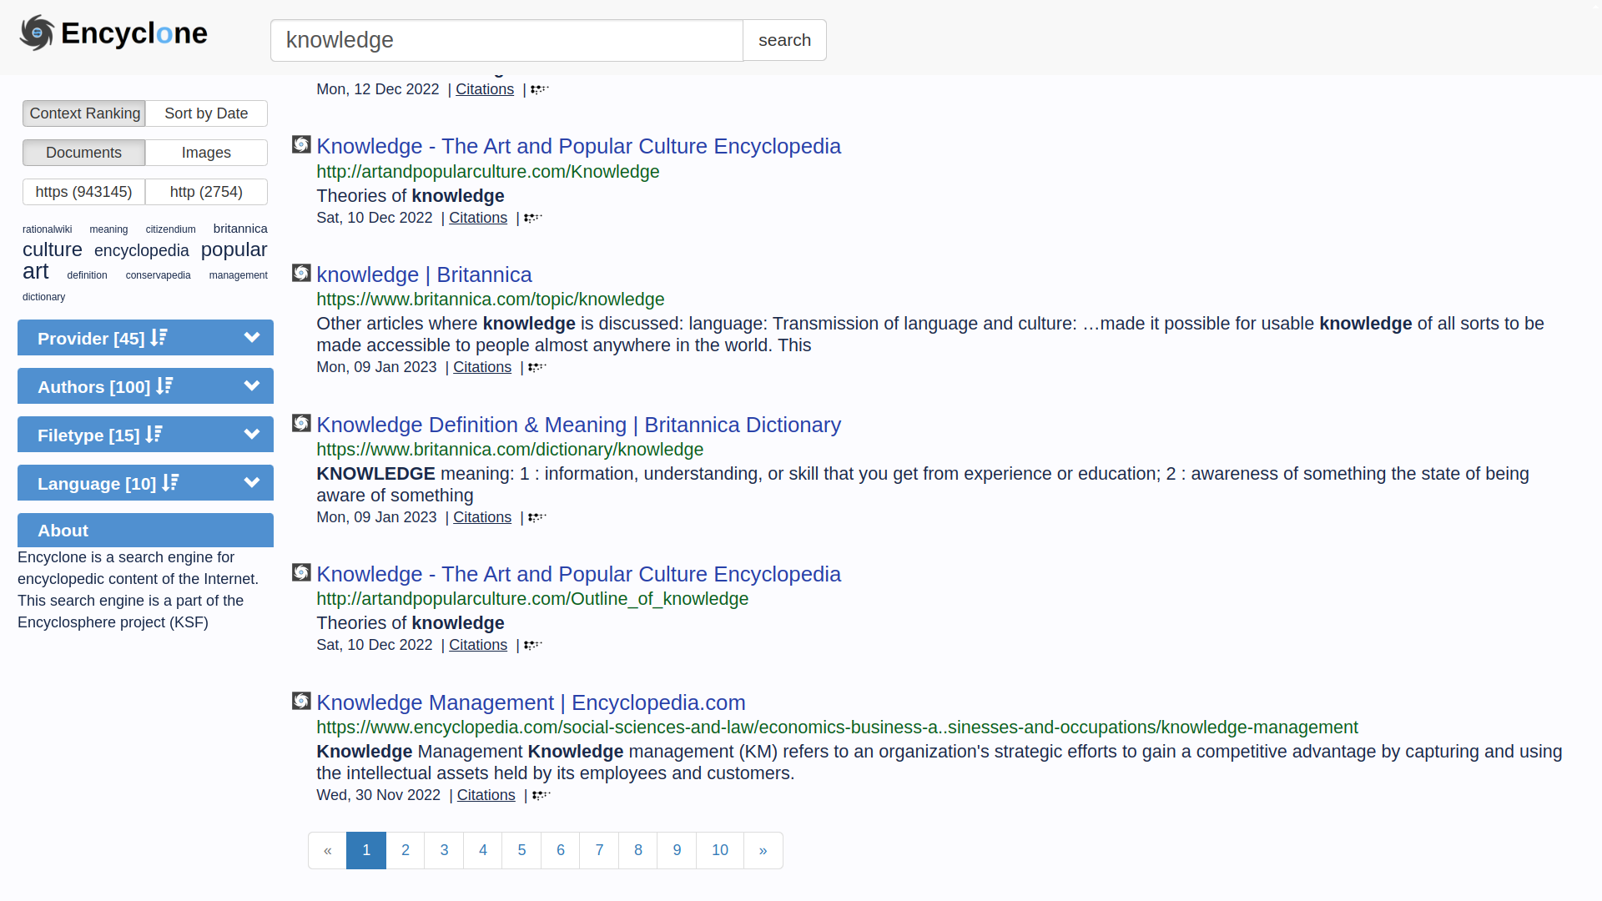
Task: Select current page 1 in pagination
Action: point(366,850)
